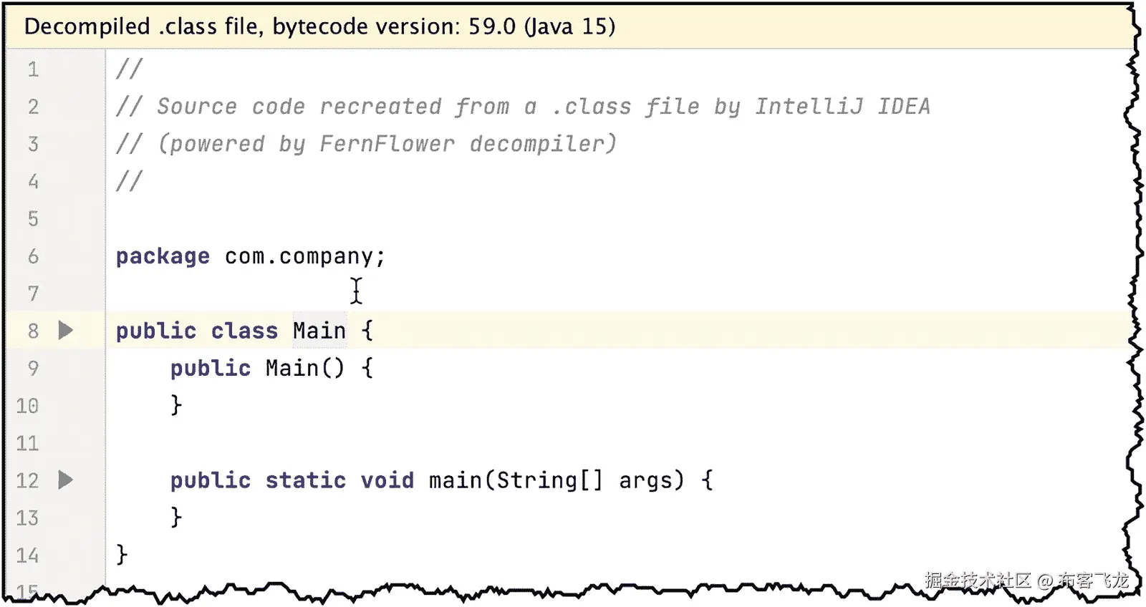1146x607 pixels.
Task: Click the FernFlower decompiler comment
Action: point(365,143)
